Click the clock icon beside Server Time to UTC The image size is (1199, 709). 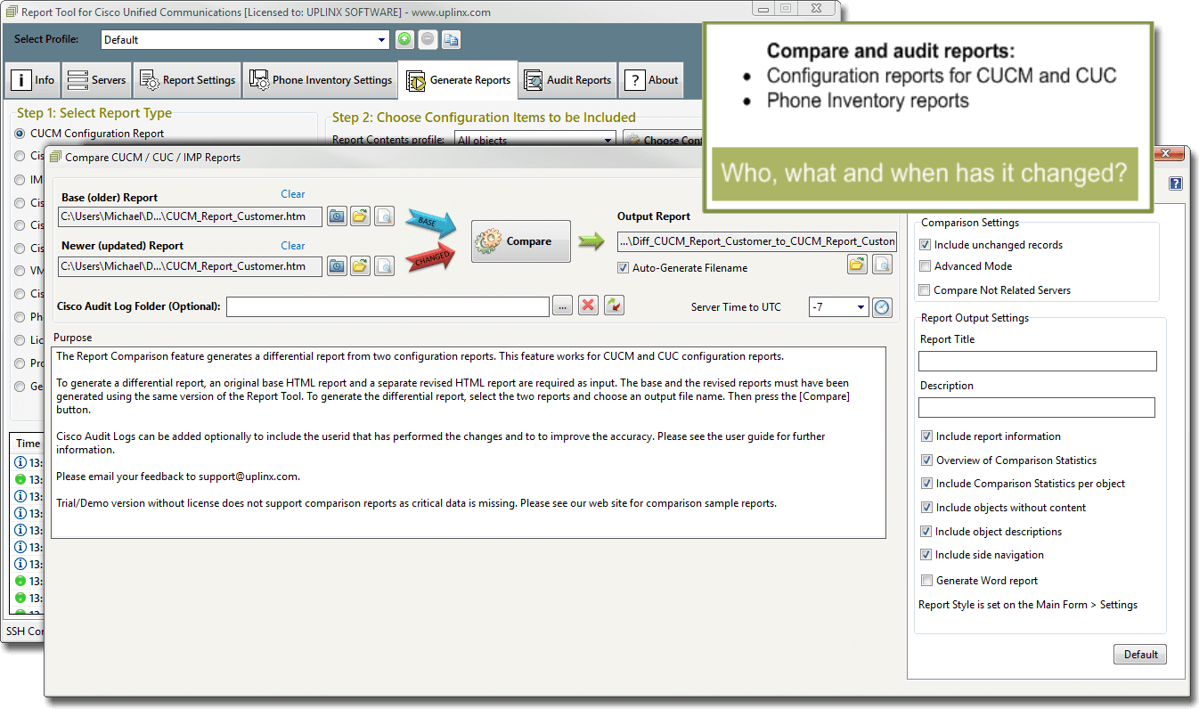click(x=881, y=306)
